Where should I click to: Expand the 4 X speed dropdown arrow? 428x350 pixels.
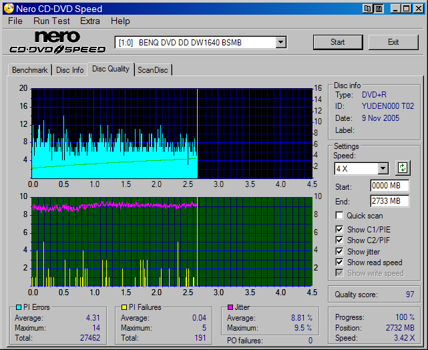pyautogui.click(x=383, y=168)
